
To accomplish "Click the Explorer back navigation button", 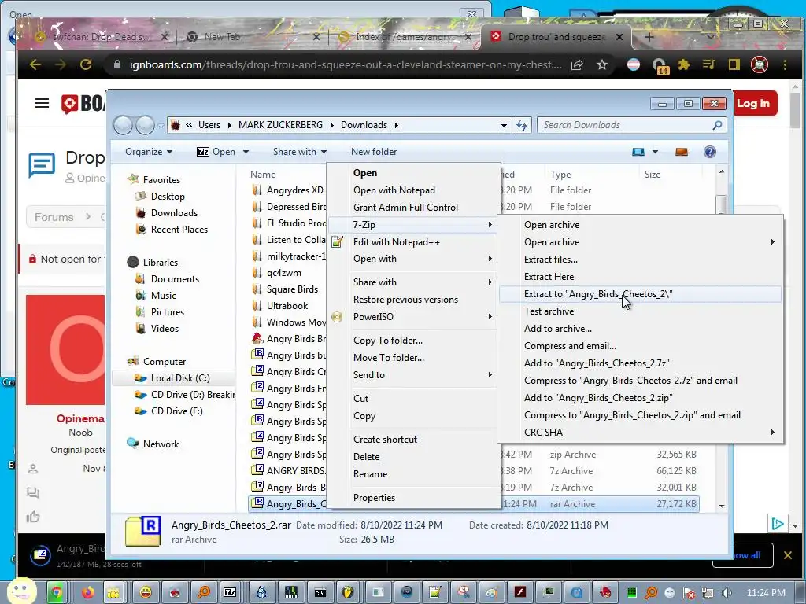I will coord(124,125).
